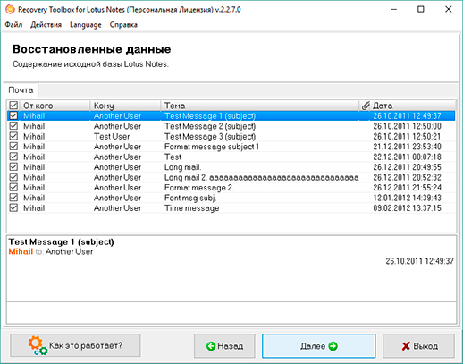Click date 21.12.2011 23:53:40

click(407, 147)
